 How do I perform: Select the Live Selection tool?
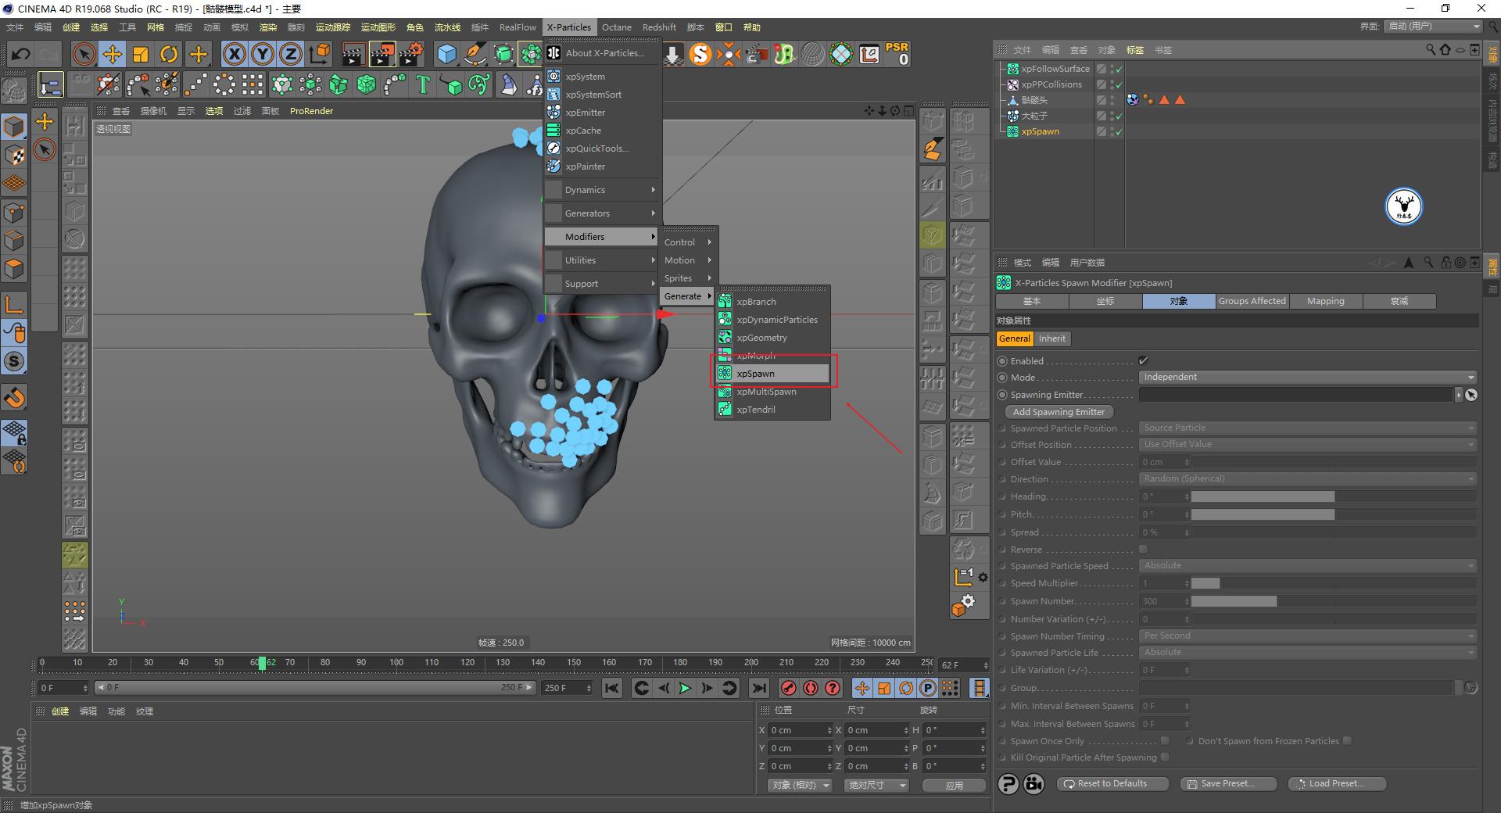tap(84, 54)
